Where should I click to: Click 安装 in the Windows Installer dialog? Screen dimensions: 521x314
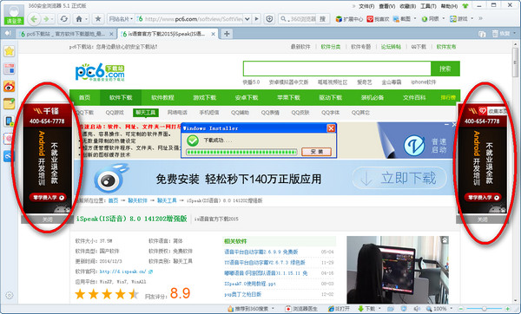[x=316, y=152]
